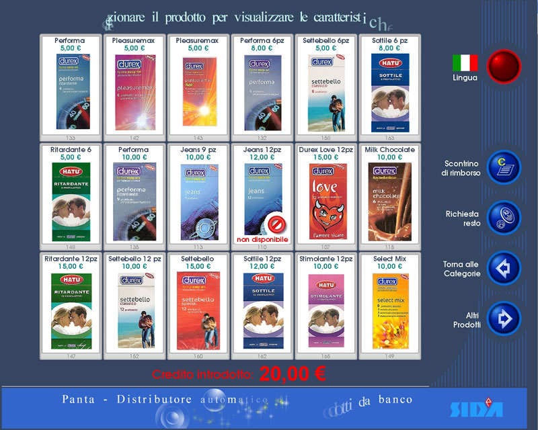
Task: Request change with Richiesta resto coin button
Action: (504, 218)
